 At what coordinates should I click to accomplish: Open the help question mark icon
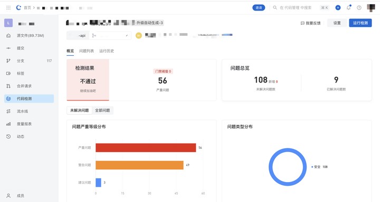(359, 8)
